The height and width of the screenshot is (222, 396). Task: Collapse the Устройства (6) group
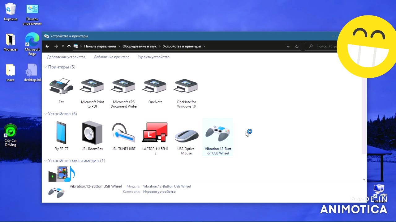click(45, 114)
